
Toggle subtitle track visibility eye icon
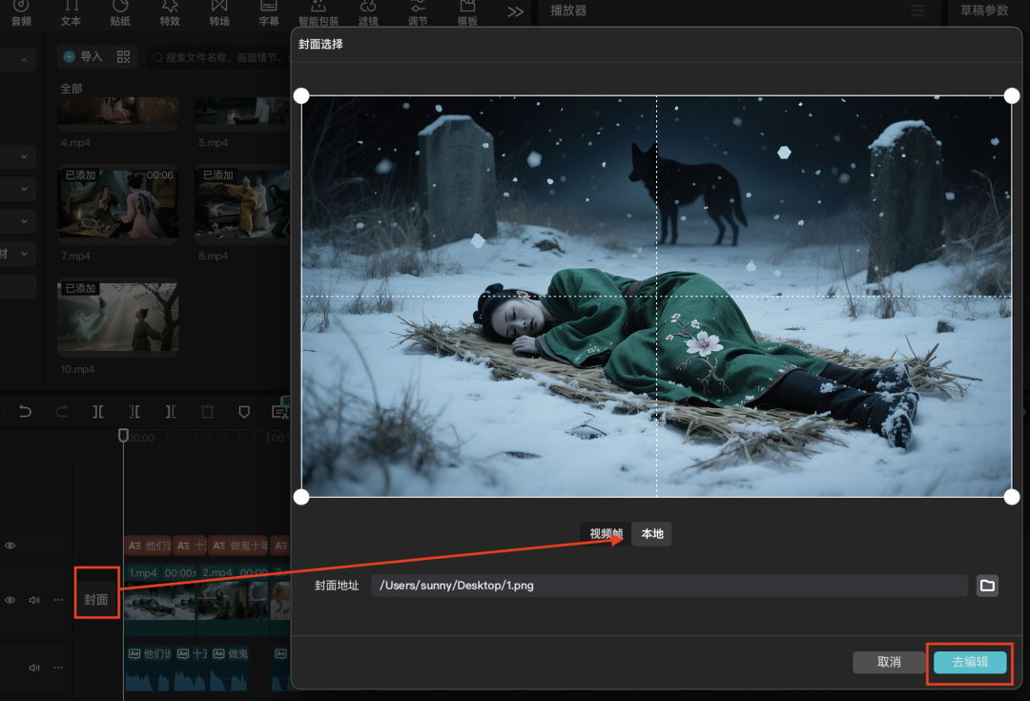[10, 546]
